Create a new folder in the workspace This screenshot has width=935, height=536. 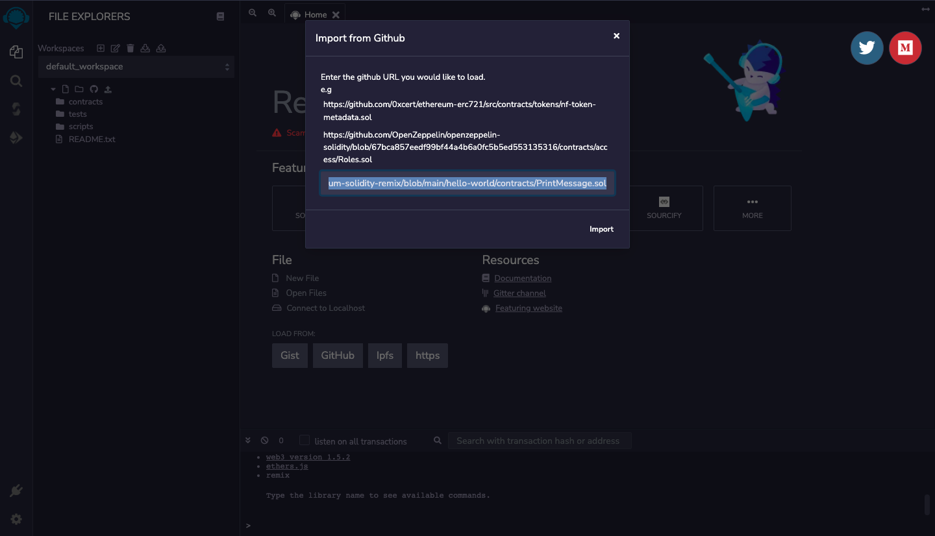coord(79,88)
